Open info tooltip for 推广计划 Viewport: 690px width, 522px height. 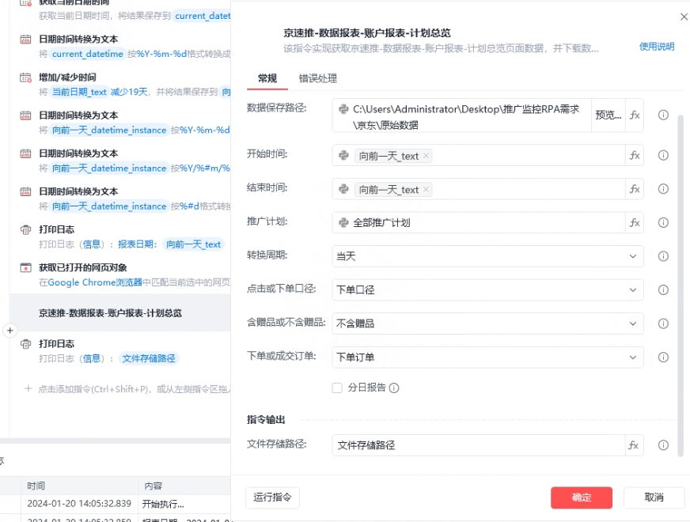tap(663, 222)
